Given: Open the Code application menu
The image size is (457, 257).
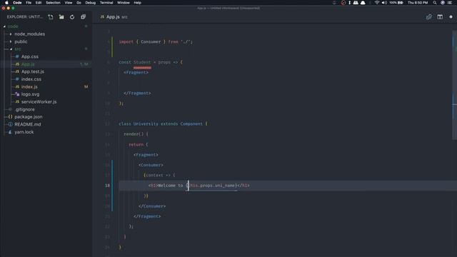Looking at the screenshot, I should click(17, 3).
